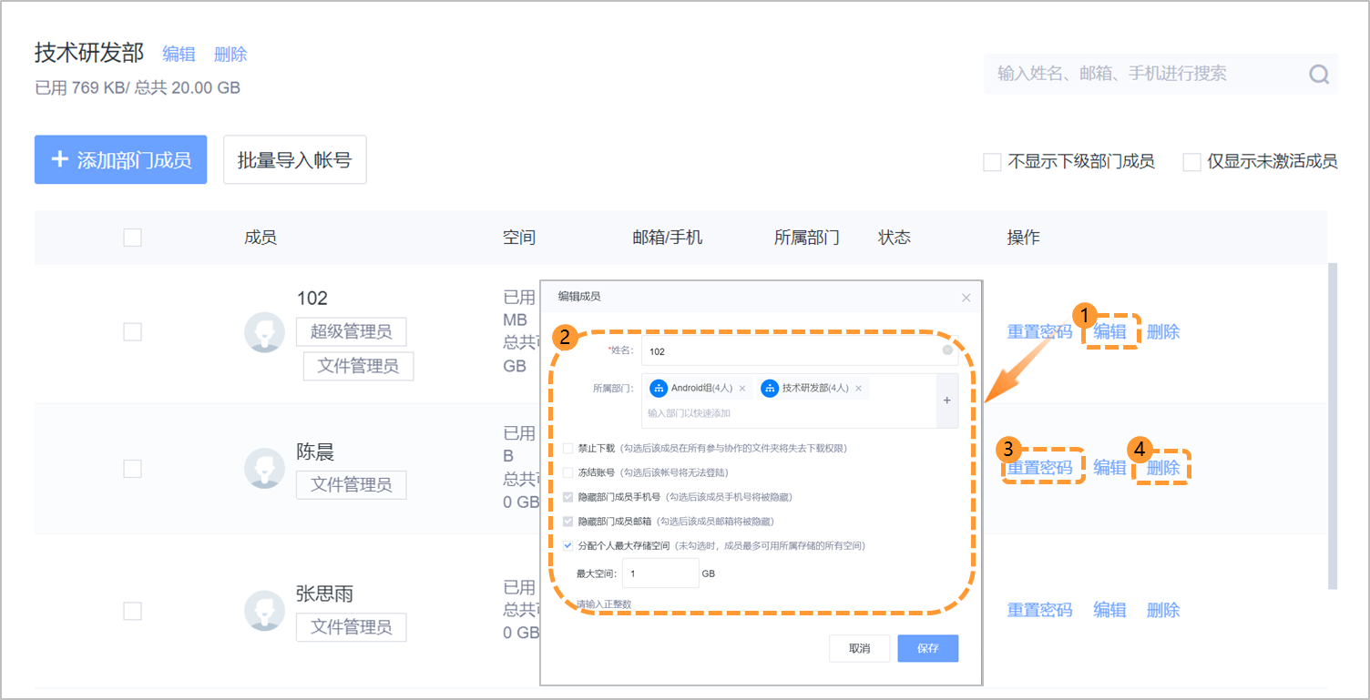Select all members via header checkbox
The height and width of the screenshot is (700, 1370).
pyautogui.click(x=133, y=238)
